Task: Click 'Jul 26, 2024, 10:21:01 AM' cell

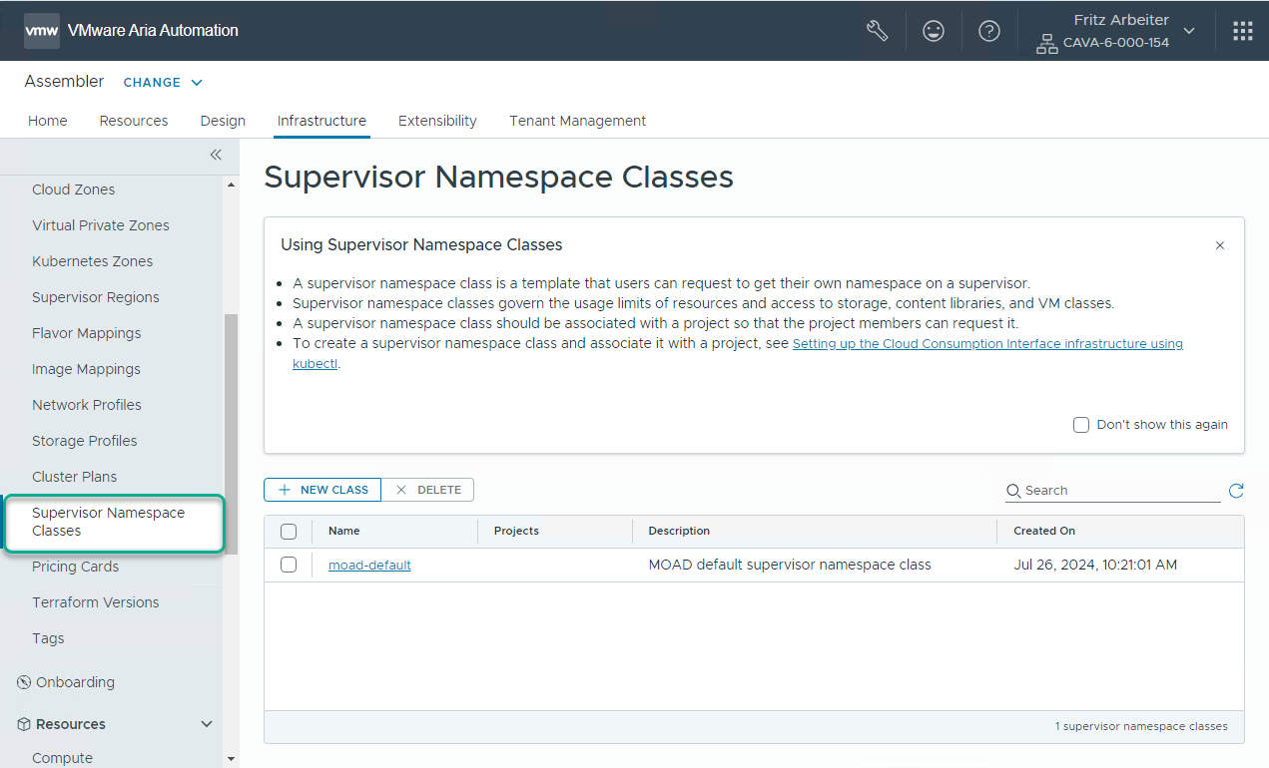Action: tap(1095, 565)
